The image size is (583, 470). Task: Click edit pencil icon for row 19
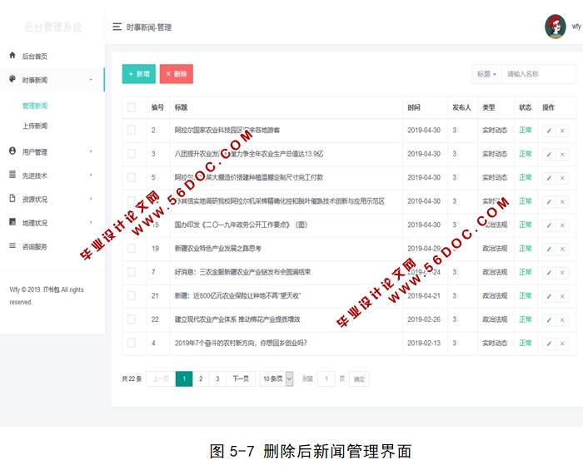548,249
